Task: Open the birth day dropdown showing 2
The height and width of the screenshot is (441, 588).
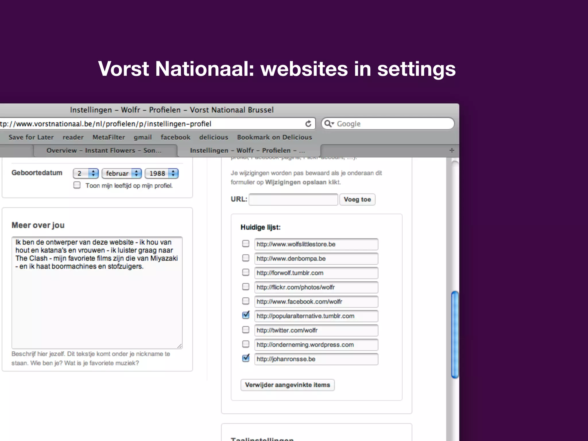Action: pyautogui.click(x=86, y=173)
